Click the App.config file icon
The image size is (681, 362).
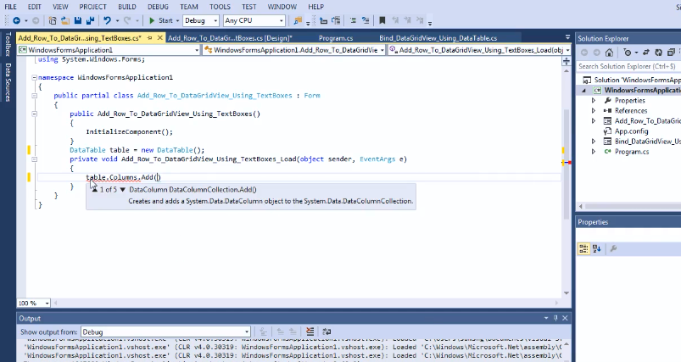point(607,131)
